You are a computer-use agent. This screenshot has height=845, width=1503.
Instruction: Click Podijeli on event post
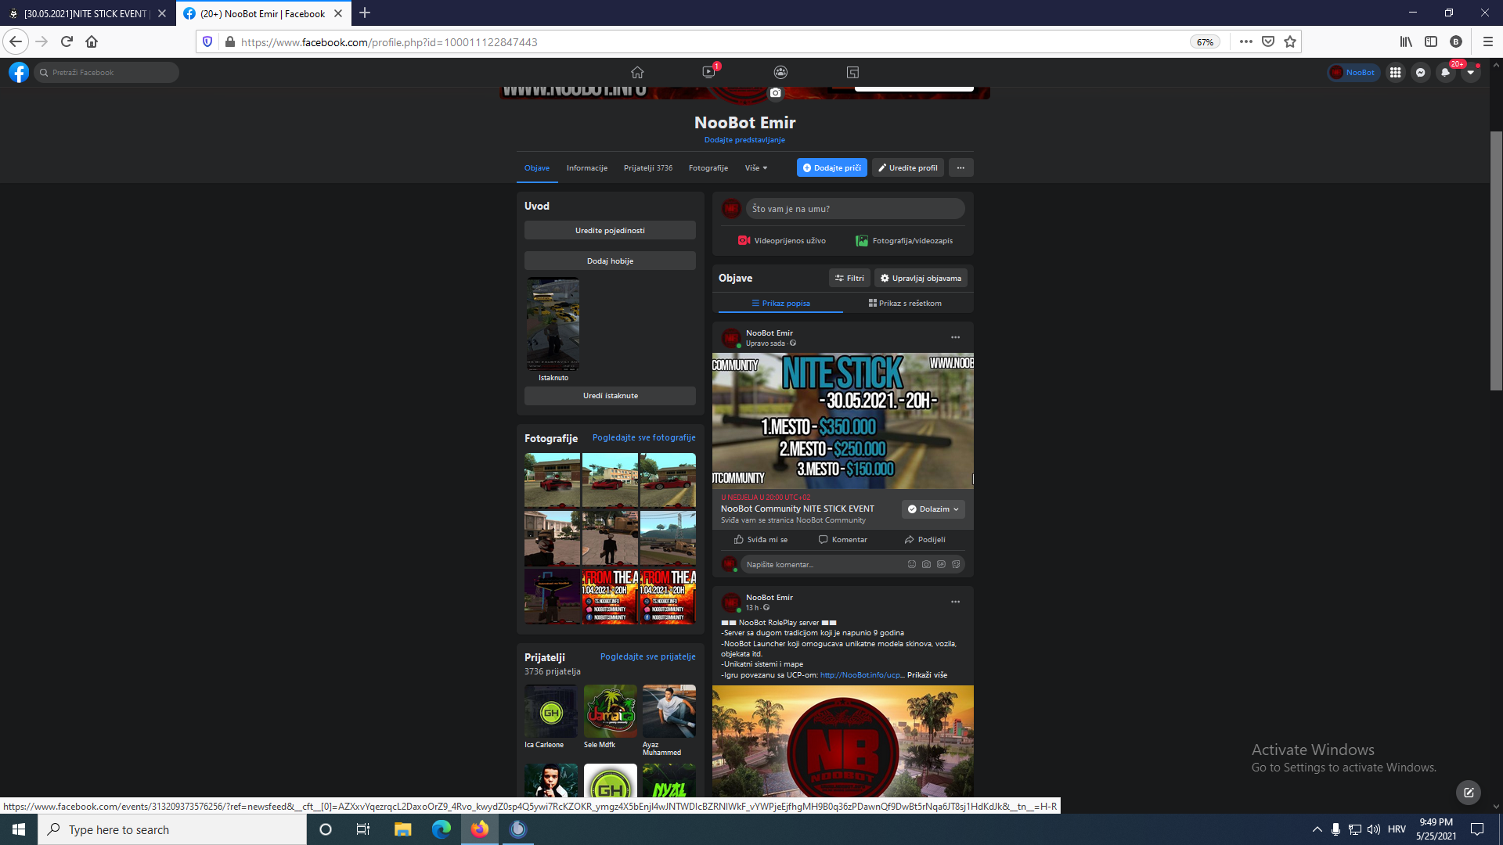[925, 540]
